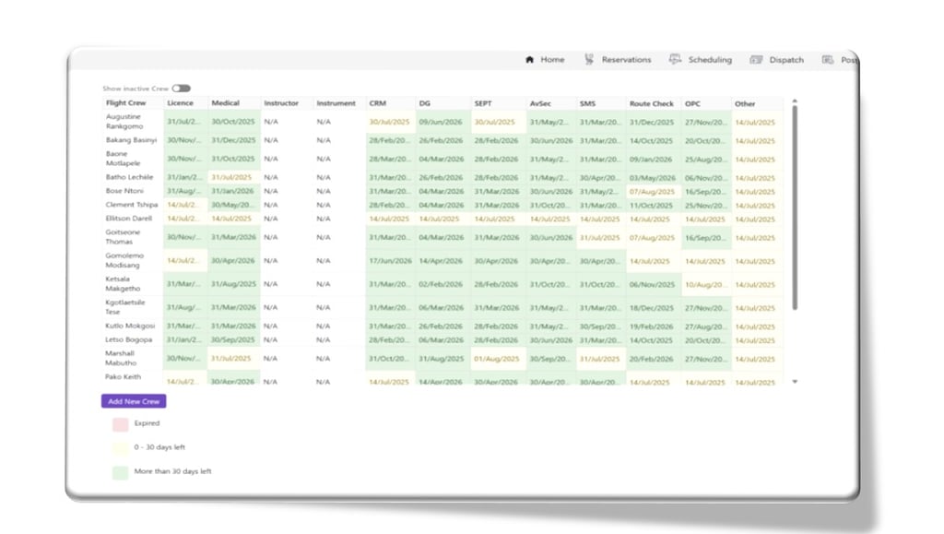Click Ketsala Makgetho's Route Check 06/Nov/2025
The width and height of the screenshot is (944, 534).
652,285
